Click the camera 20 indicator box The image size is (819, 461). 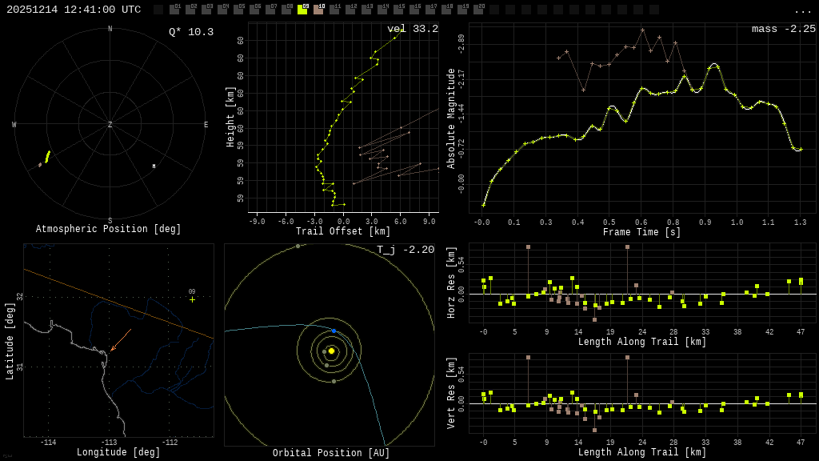[x=478, y=10]
